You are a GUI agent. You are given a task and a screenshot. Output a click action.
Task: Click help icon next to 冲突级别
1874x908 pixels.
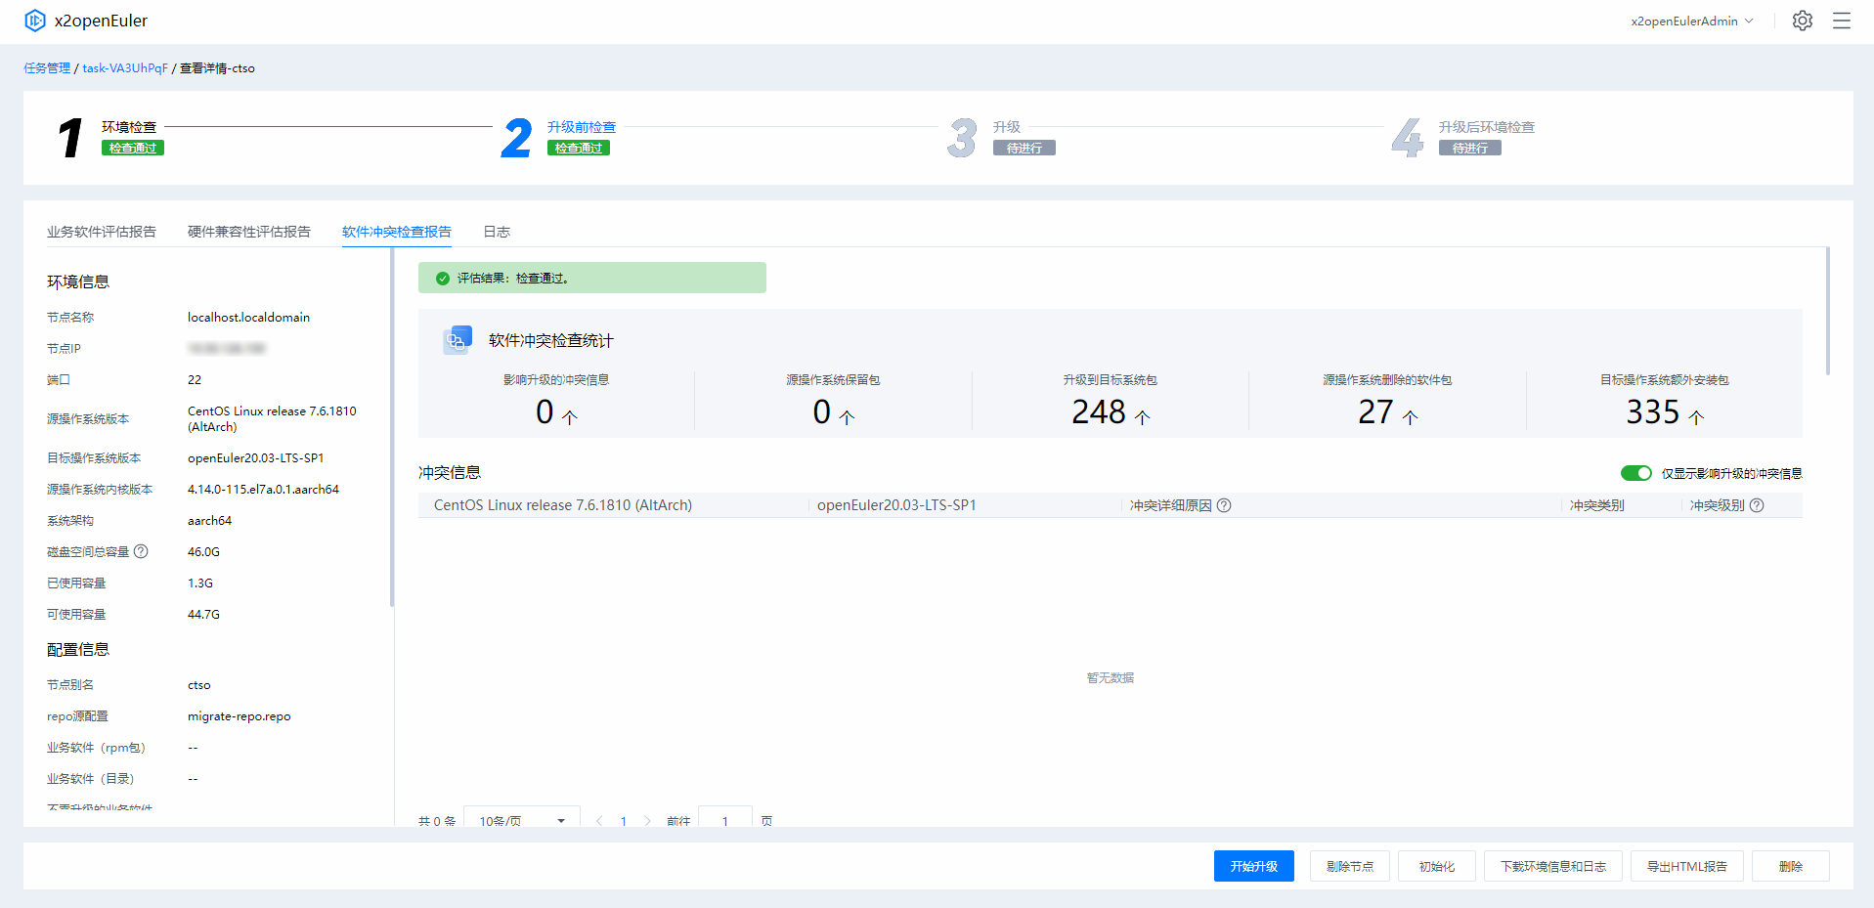pyautogui.click(x=1757, y=505)
